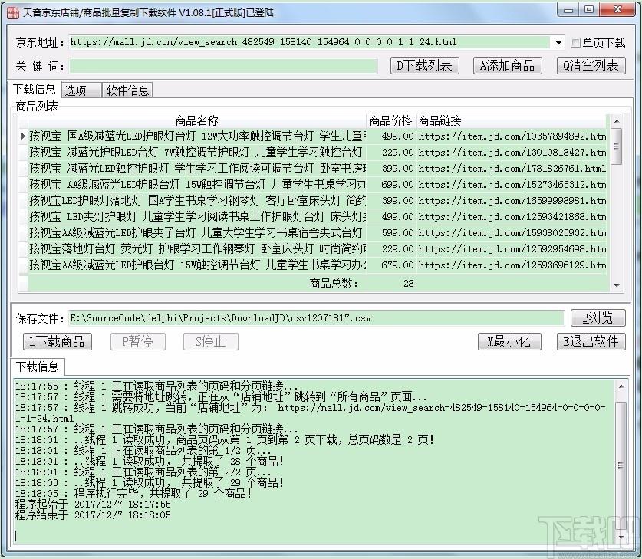Click the 商品总数 count value 28

(408, 283)
